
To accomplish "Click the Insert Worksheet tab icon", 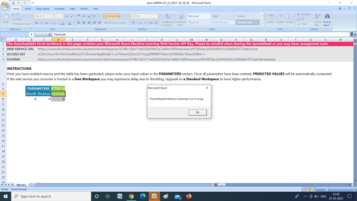I will coord(31,185).
